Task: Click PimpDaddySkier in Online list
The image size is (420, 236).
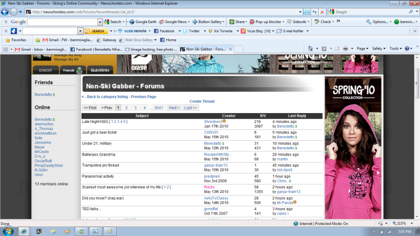Action: click(x=49, y=166)
